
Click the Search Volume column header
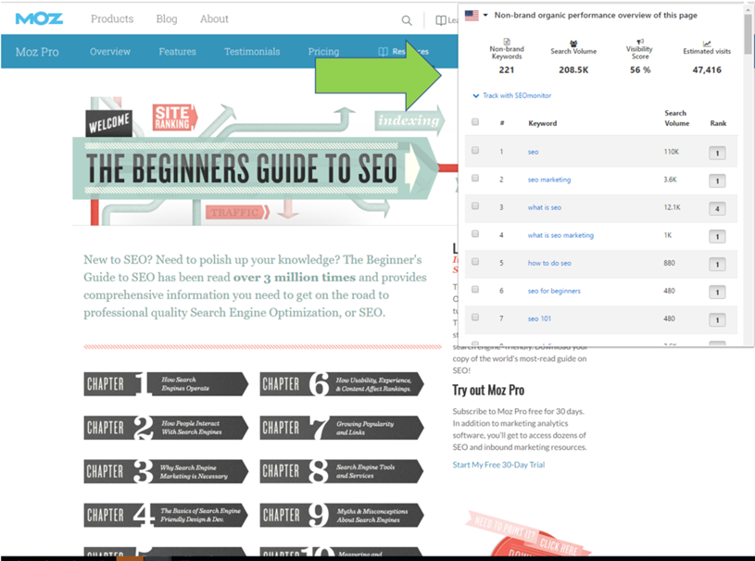tap(676, 118)
